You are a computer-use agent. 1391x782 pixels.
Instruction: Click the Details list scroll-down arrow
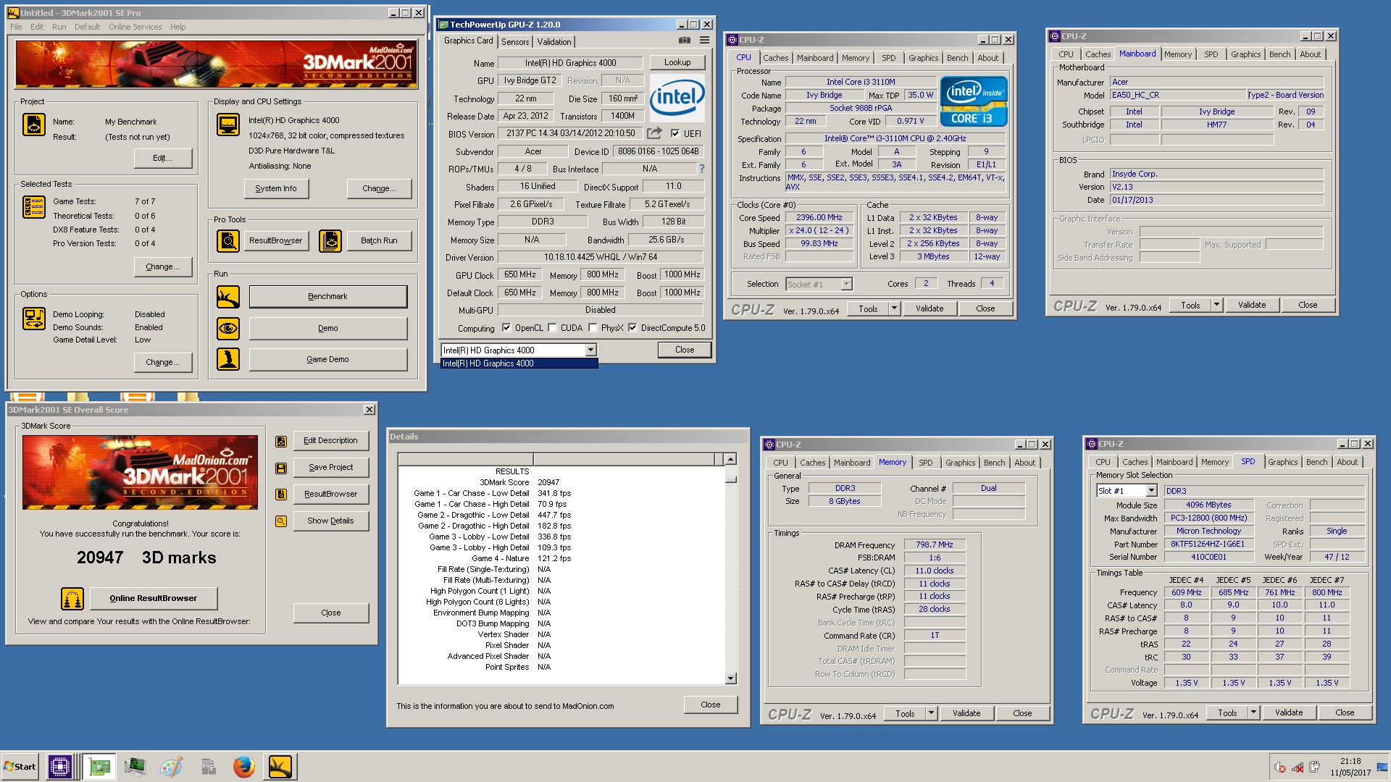pyautogui.click(x=730, y=678)
